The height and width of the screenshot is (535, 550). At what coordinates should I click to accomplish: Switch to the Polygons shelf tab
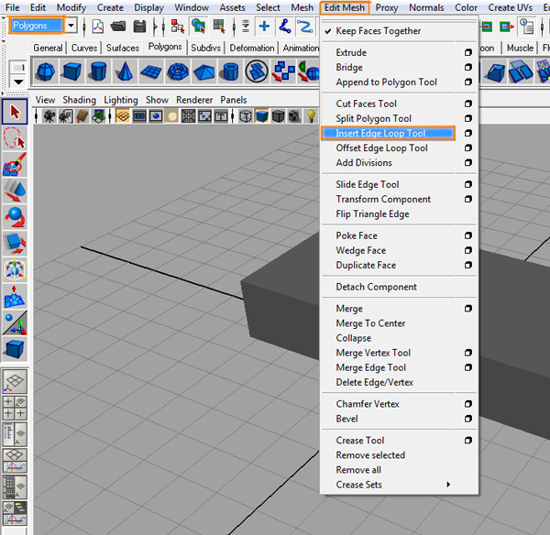(x=165, y=47)
